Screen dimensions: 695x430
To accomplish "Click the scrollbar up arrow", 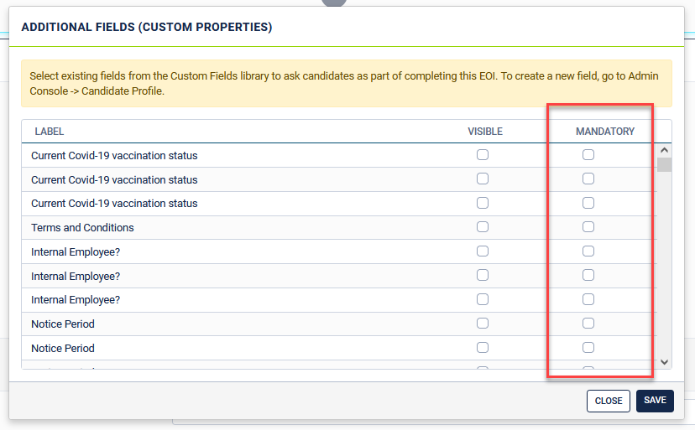I will pos(664,150).
